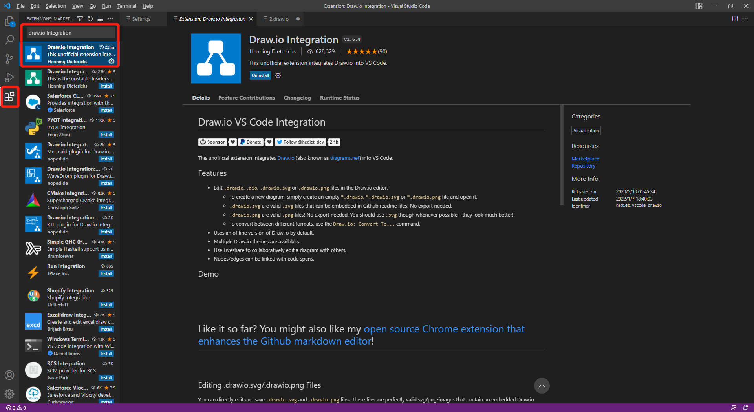Refresh the extensions list

[90, 18]
